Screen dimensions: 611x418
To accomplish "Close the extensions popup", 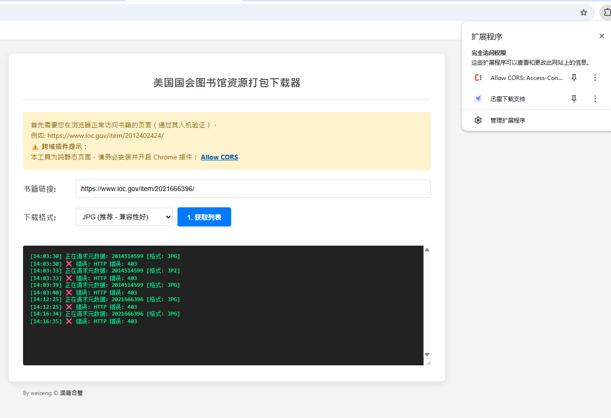I will coord(602,36).
